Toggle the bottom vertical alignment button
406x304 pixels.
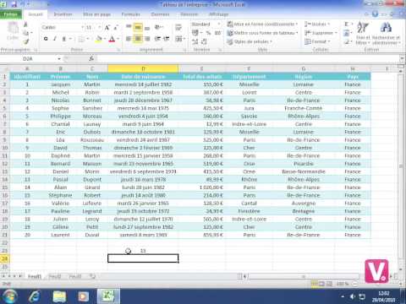point(147,27)
